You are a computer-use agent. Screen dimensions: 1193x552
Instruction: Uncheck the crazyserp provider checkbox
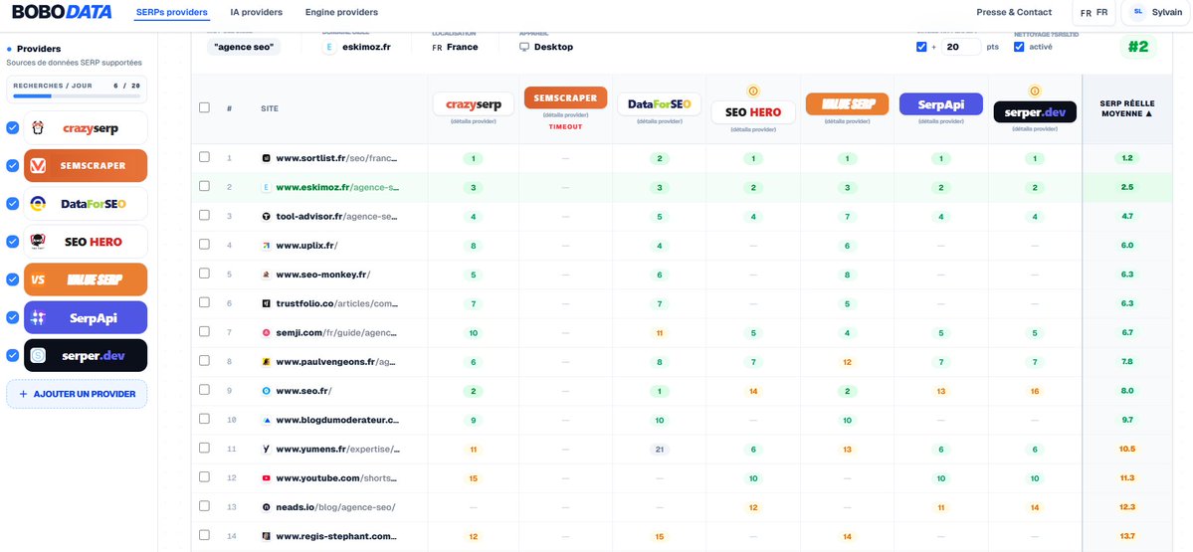tap(12, 127)
